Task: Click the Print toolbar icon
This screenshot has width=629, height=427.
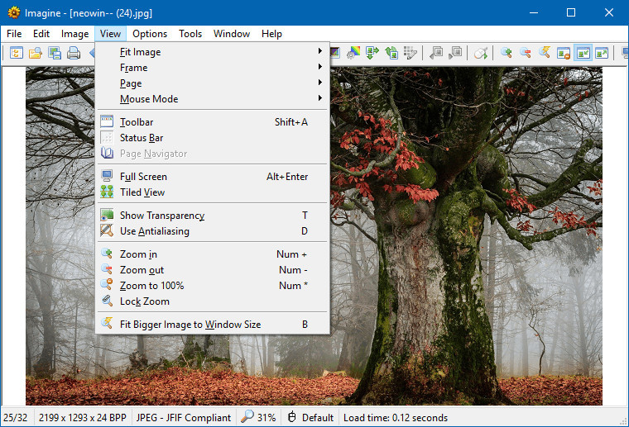Action: (74, 53)
